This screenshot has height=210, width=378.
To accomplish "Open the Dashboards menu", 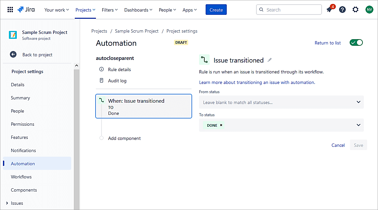I will pyautogui.click(x=138, y=10).
